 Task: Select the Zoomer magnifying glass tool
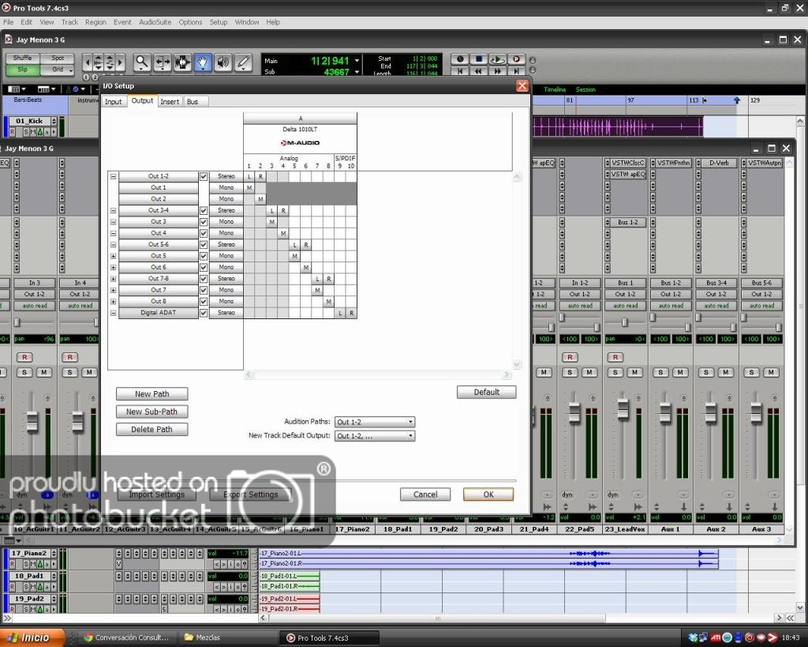coord(143,62)
